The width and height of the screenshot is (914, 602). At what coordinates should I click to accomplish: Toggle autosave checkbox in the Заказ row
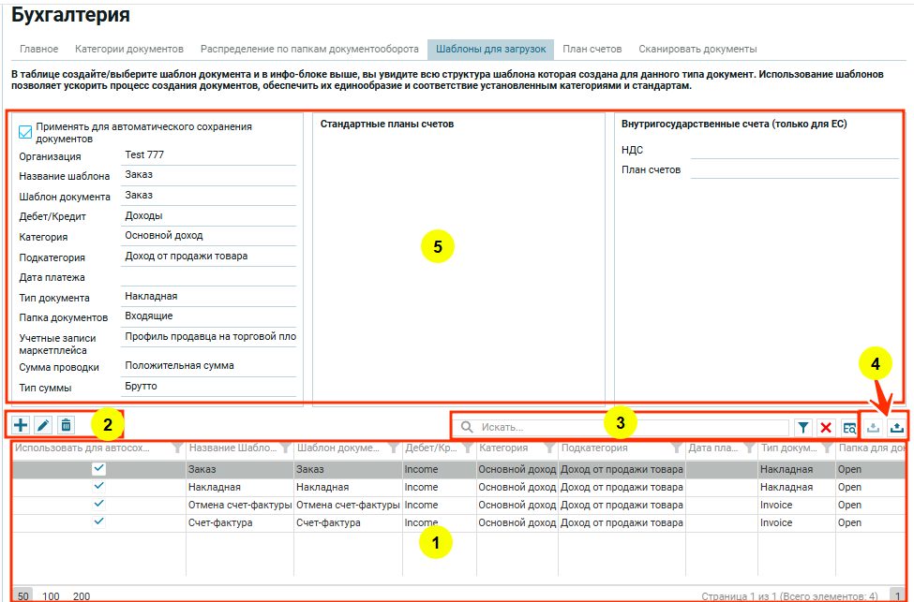(98, 469)
